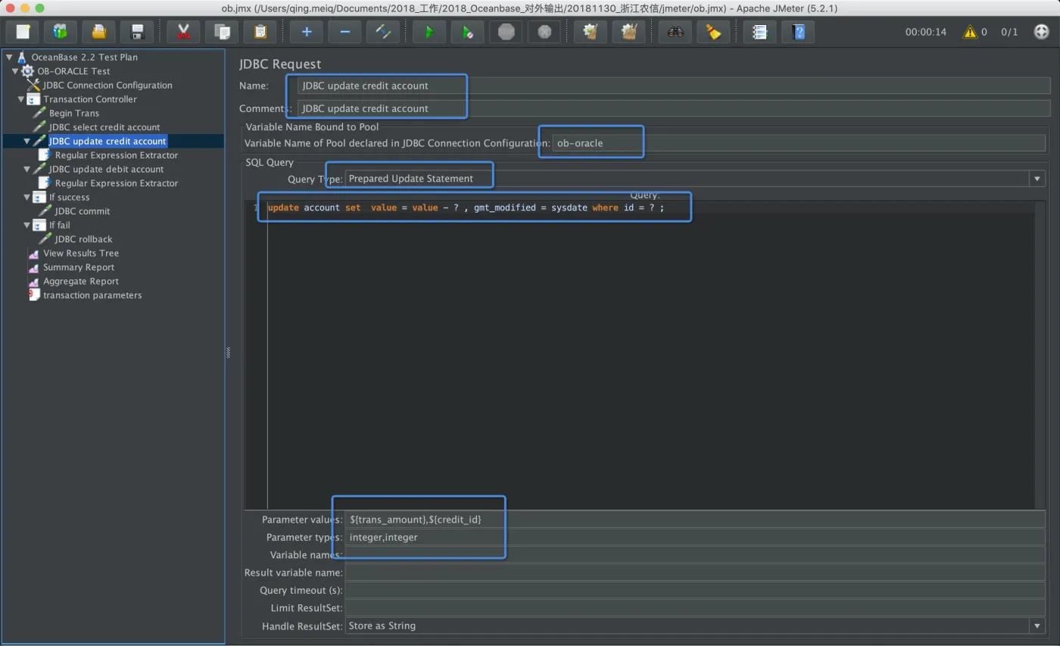
Task: Click the Parameter types field
Action: tap(695, 537)
